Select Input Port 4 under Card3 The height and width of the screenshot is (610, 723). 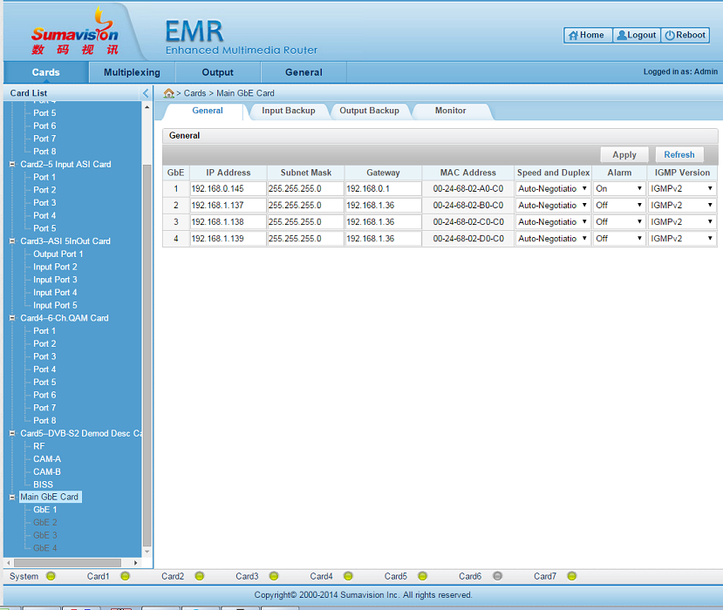click(55, 293)
